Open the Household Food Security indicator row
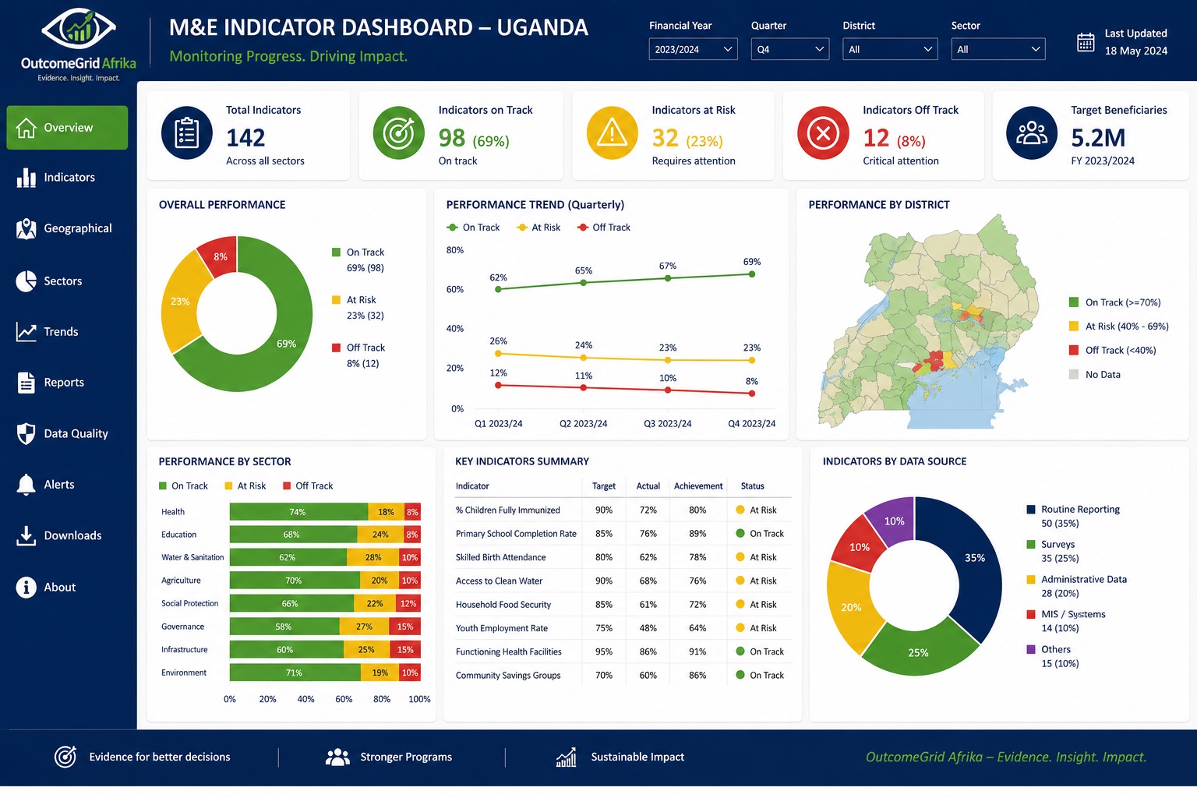This screenshot has height=798, width=1197. tap(623, 605)
